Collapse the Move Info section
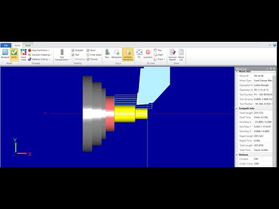Viewport: 279px width, 209px height. (x=237, y=72)
